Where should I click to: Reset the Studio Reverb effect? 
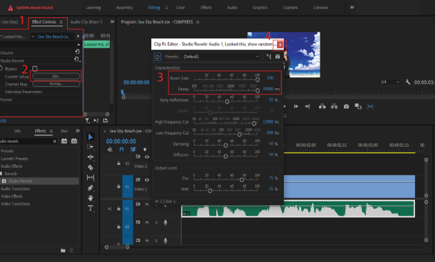[x=76, y=59]
